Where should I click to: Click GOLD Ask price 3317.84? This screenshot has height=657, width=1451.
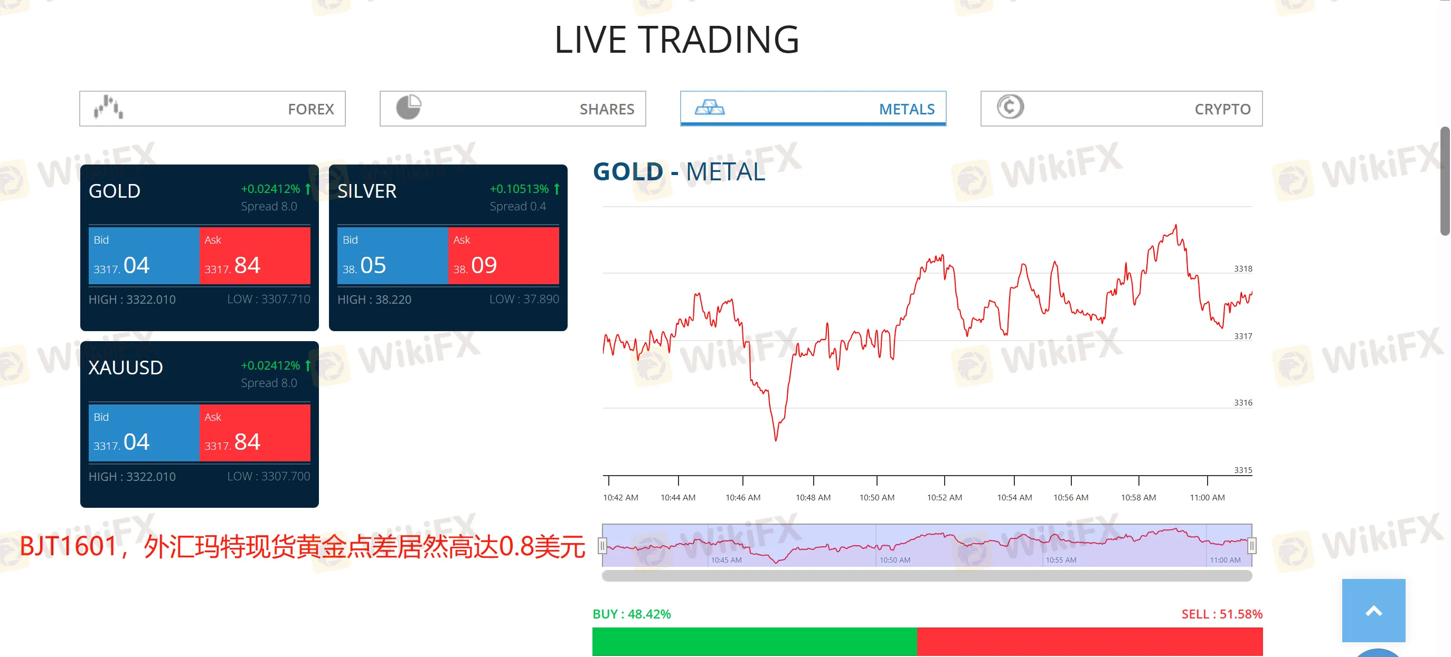coord(255,256)
